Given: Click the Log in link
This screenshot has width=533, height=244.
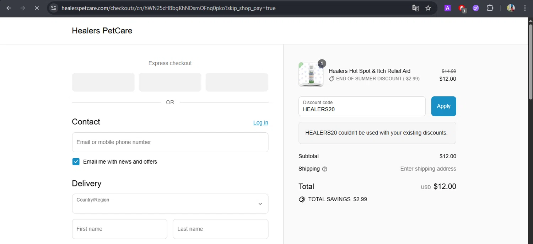Looking at the screenshot, I should pos(260,122).
